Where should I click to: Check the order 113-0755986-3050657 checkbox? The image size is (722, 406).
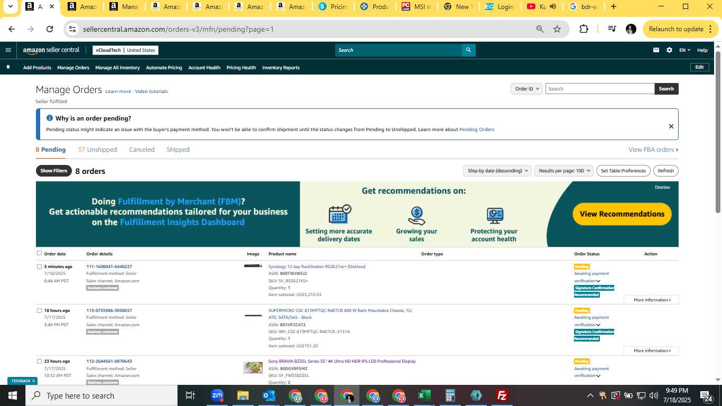tap(39, 310)
